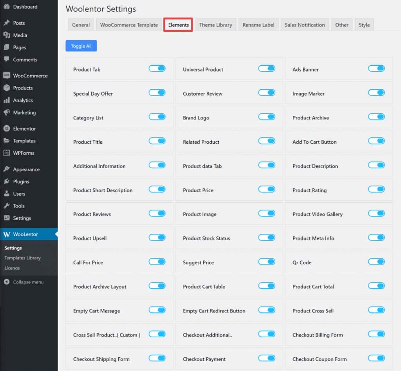Viewport: 401px width, 371px height.
Task: Disable the Product Tab element
Action: point(157,68)
